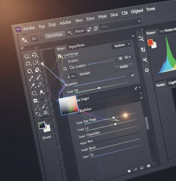Click the camera icon in the bottom bar
The width and height of the screenshot is (176, 181).
tap(149, 166)
